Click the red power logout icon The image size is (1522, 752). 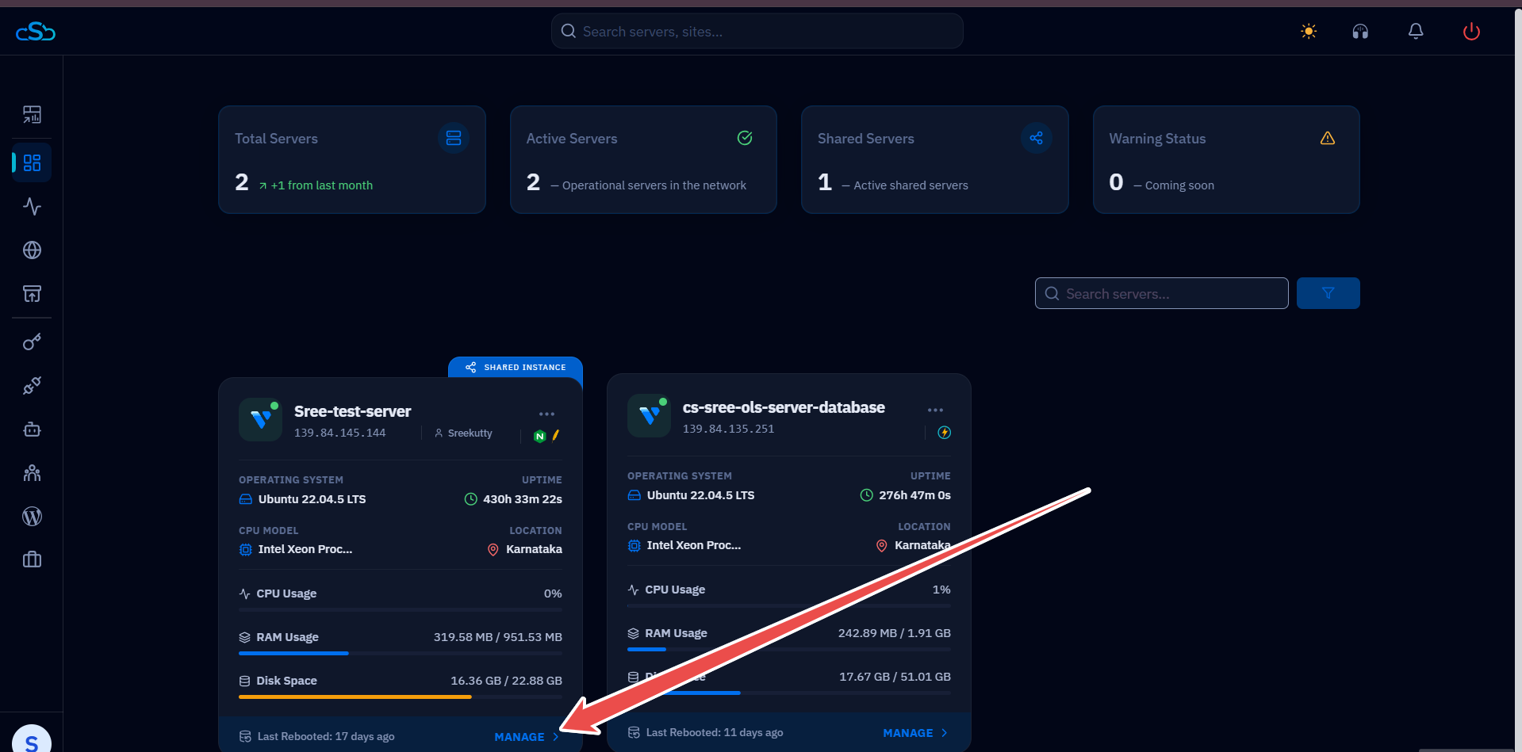click(1471, 31)
